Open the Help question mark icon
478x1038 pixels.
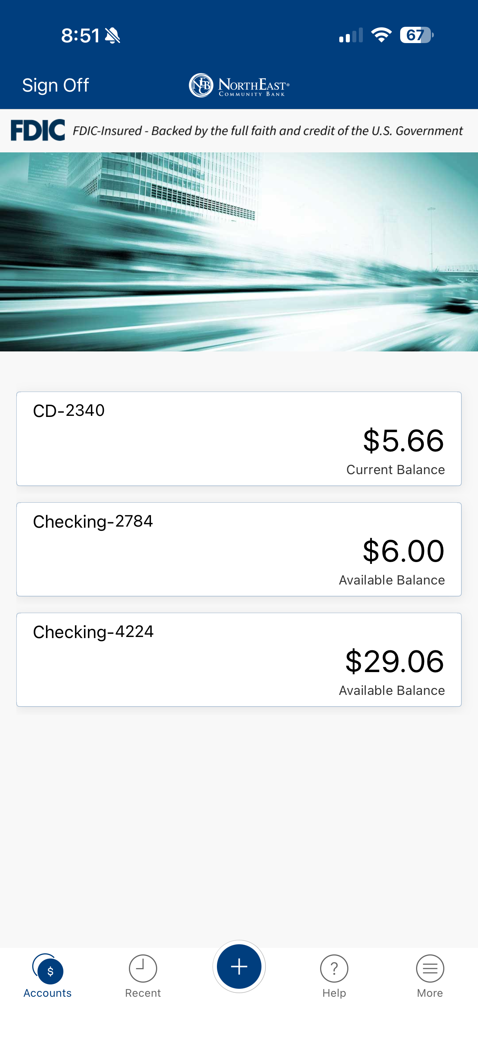coord(334,968)
